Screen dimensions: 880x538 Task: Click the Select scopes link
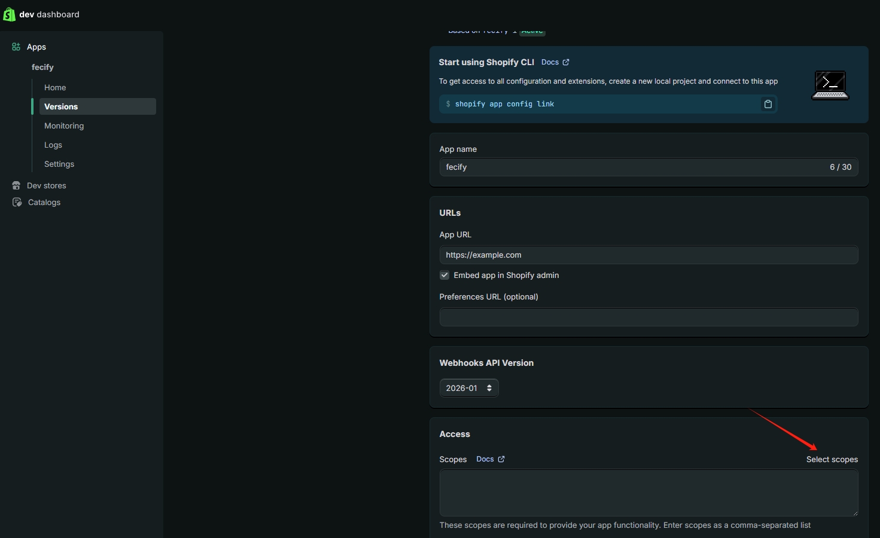tap(832, 459)
